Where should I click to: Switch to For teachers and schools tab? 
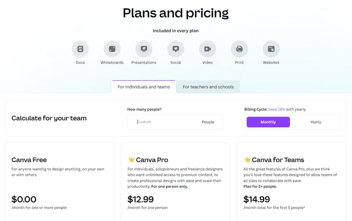click(x=208, y=87)
